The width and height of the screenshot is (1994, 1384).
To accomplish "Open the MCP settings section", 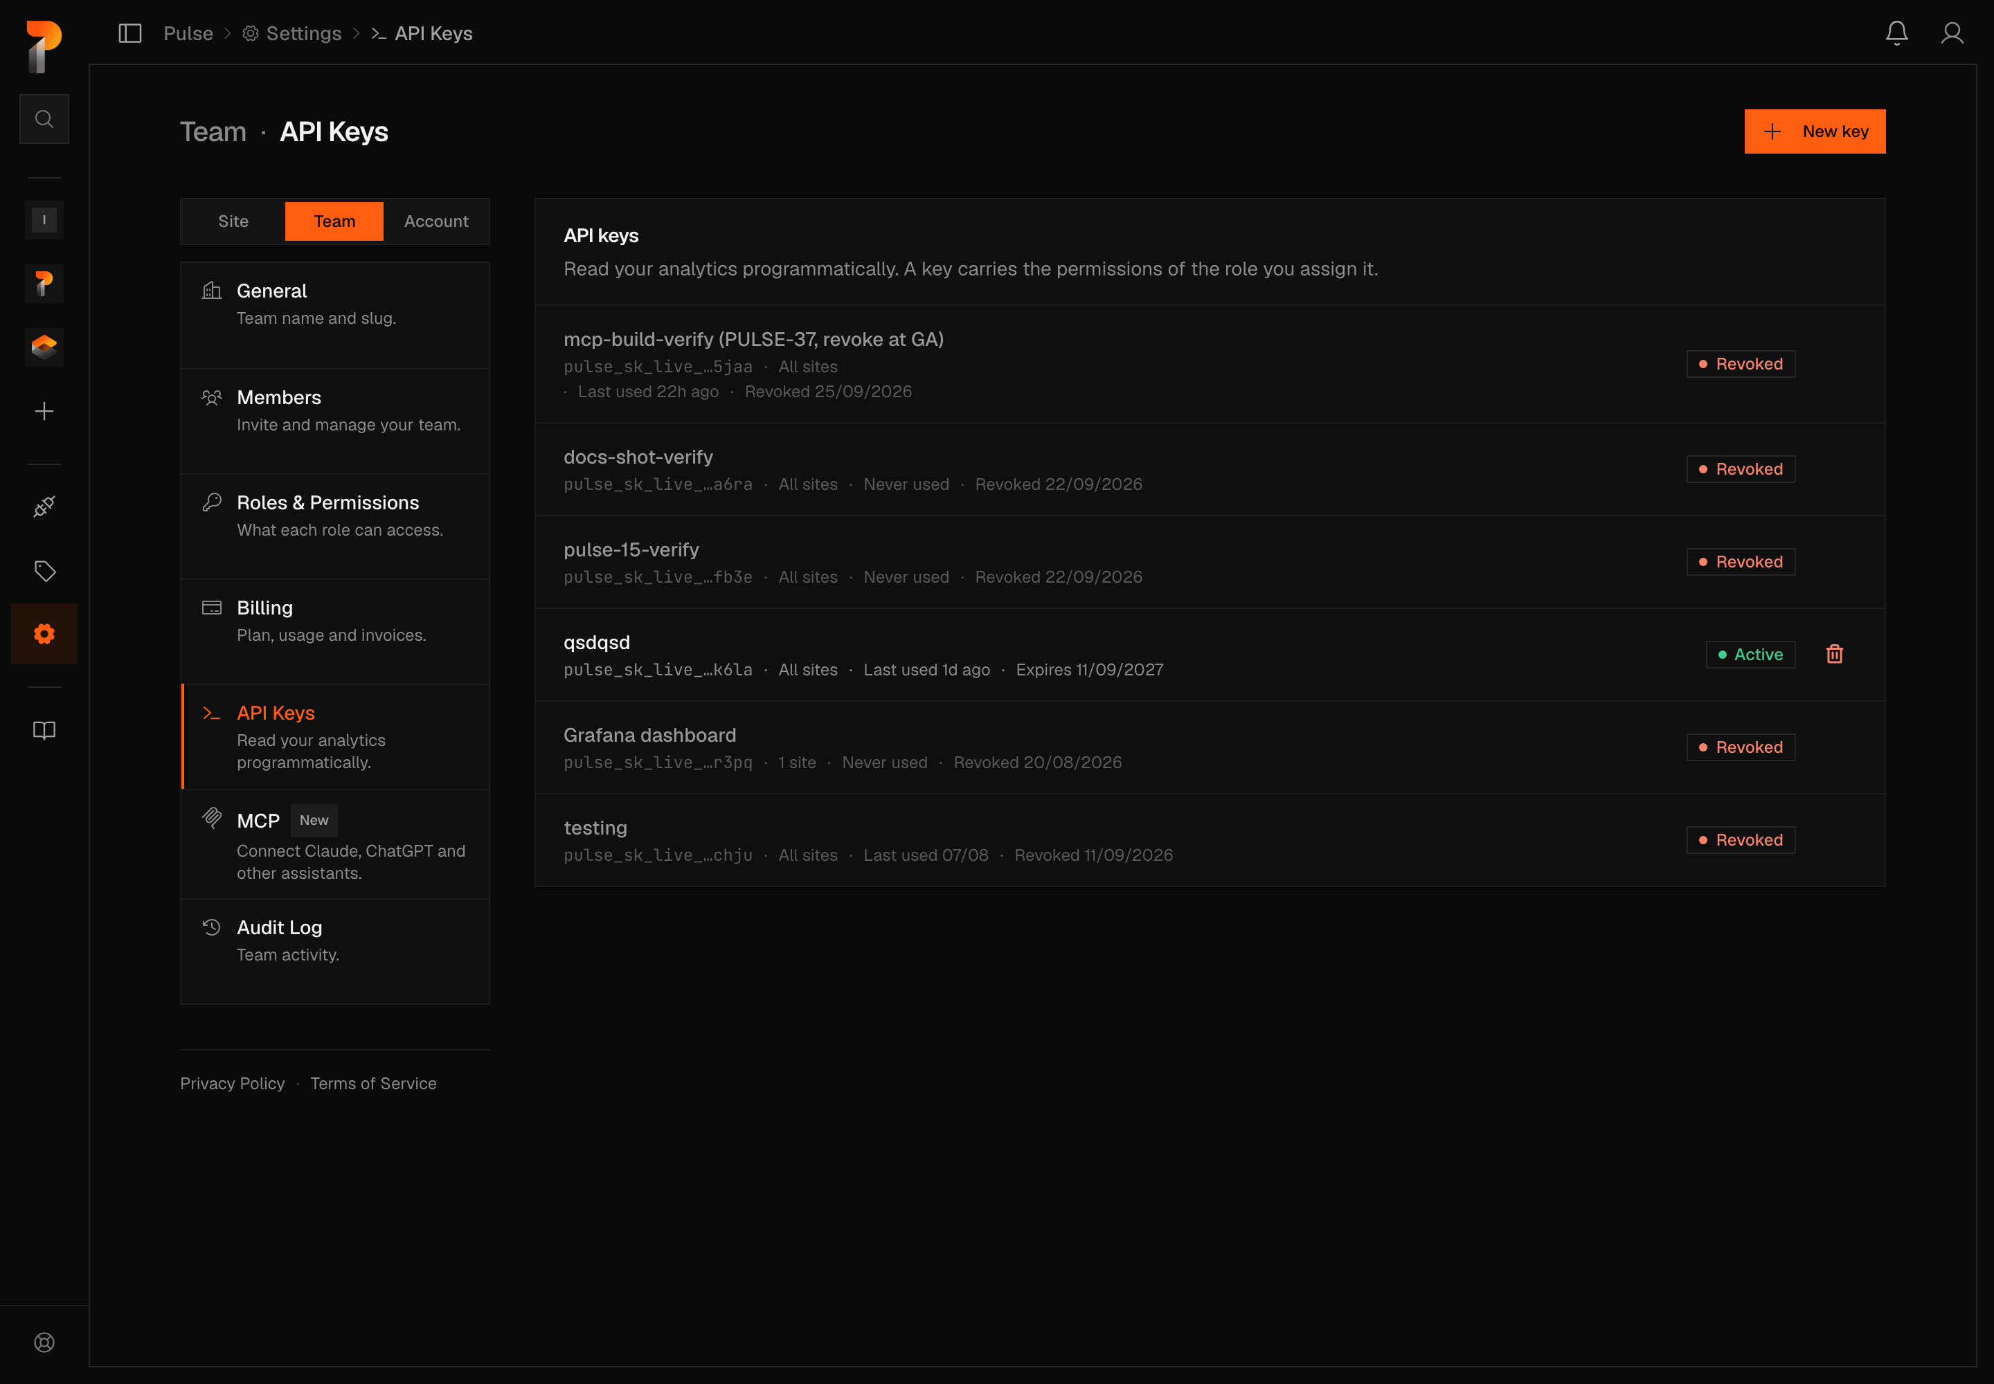I will tap(335, 845).
